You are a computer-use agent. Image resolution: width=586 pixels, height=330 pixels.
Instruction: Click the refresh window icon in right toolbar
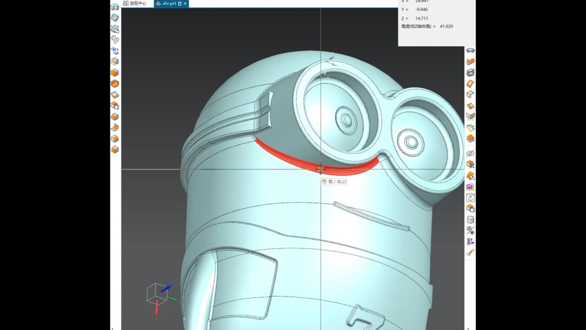point(470,198)
